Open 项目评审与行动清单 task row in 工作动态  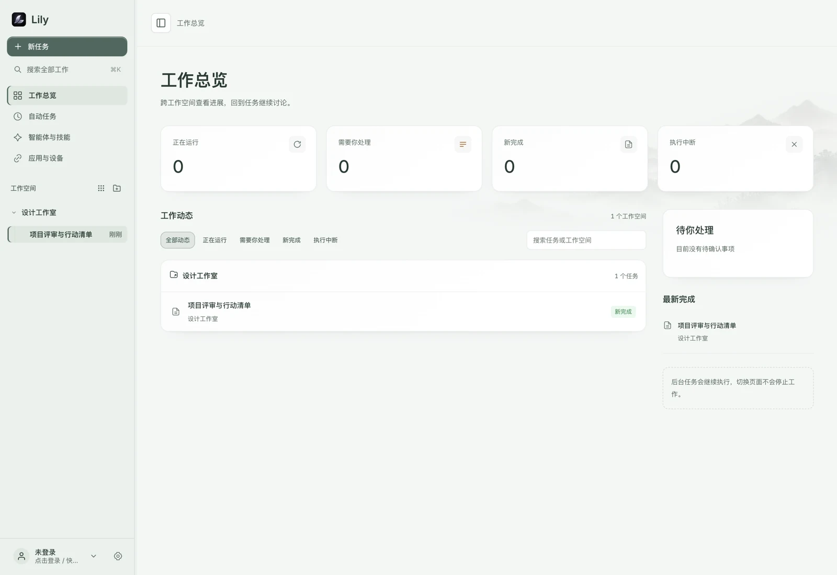(x=403, y=312)
